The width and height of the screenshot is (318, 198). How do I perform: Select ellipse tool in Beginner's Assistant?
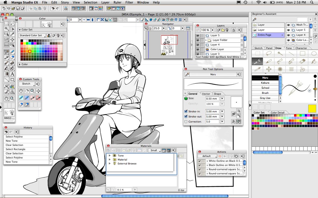point(314,54)
